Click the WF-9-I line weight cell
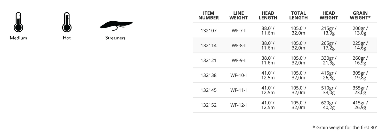This screenshot has width=387, height=136. tap(238, 60)
